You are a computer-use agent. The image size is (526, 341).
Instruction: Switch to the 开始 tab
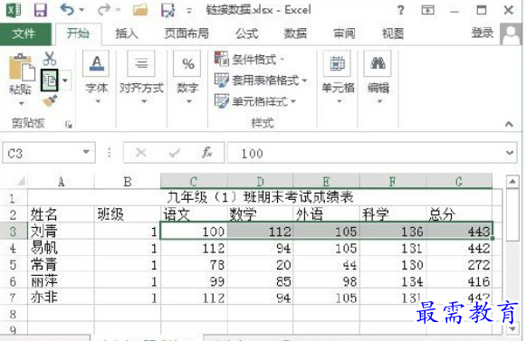(x=78, y=33)
